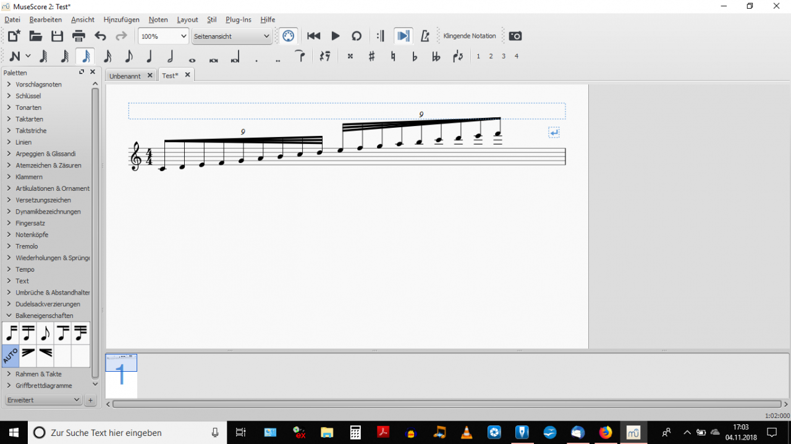Viewport: 791px width, 444px height.
Task: Toggle the metronome
Action: (x=425, y=36)
